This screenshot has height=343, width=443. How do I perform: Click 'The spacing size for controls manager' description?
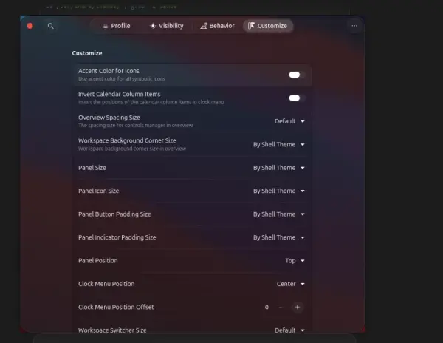click(x=136, y=125)
